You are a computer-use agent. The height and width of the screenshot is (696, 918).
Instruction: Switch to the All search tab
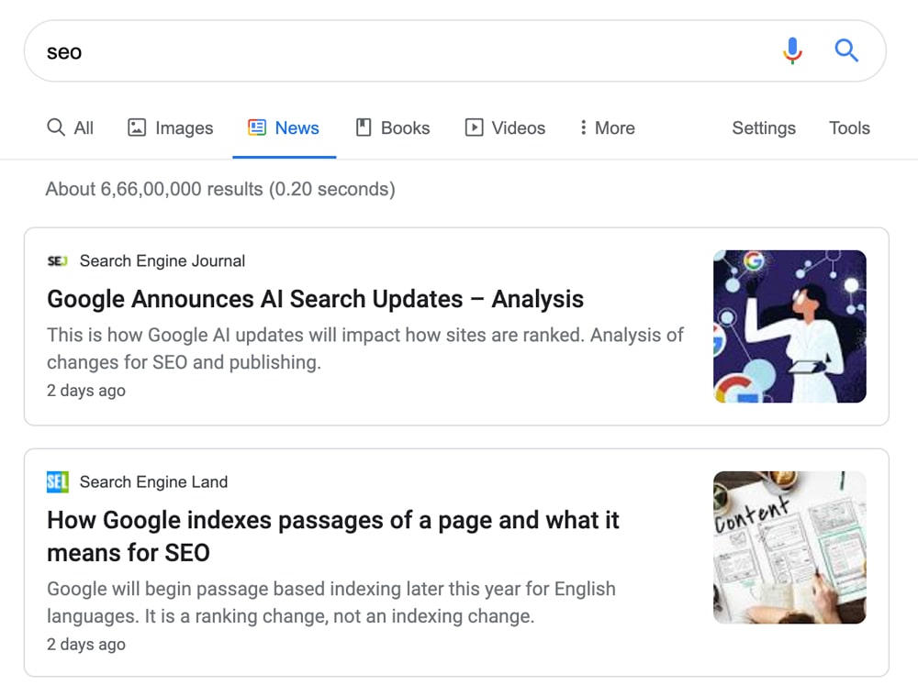point(71,127)
